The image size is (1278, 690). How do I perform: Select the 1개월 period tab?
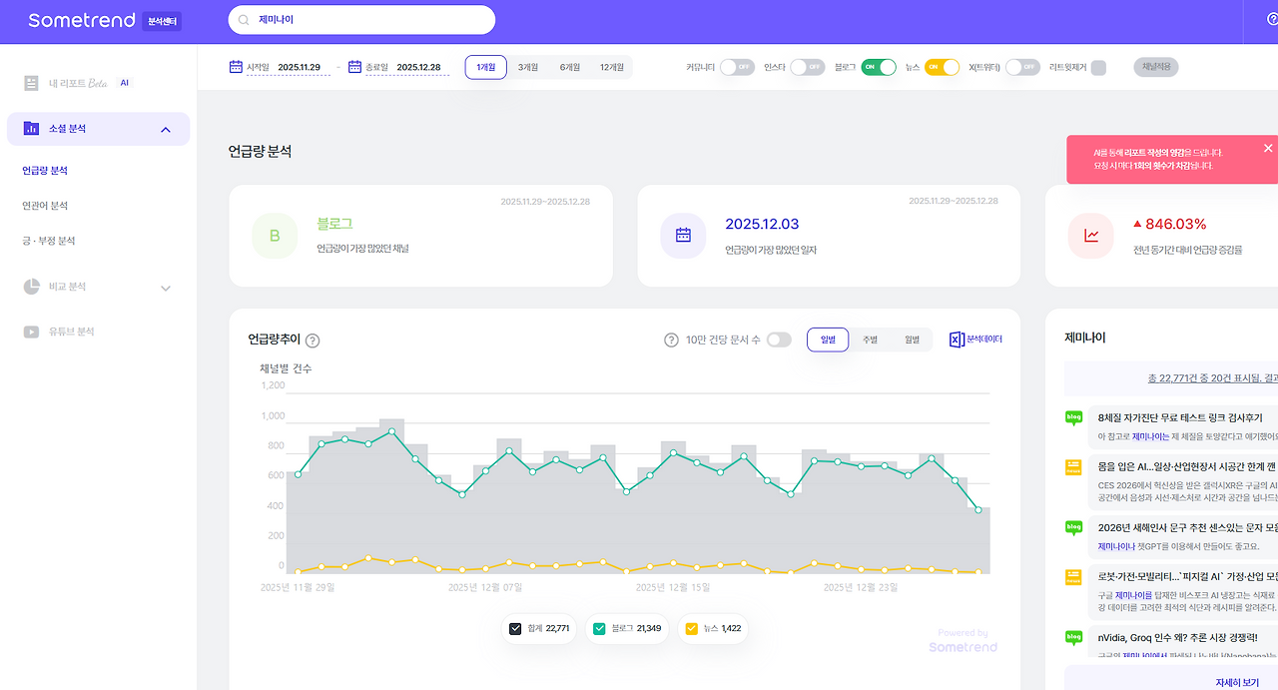click(486, 67)
